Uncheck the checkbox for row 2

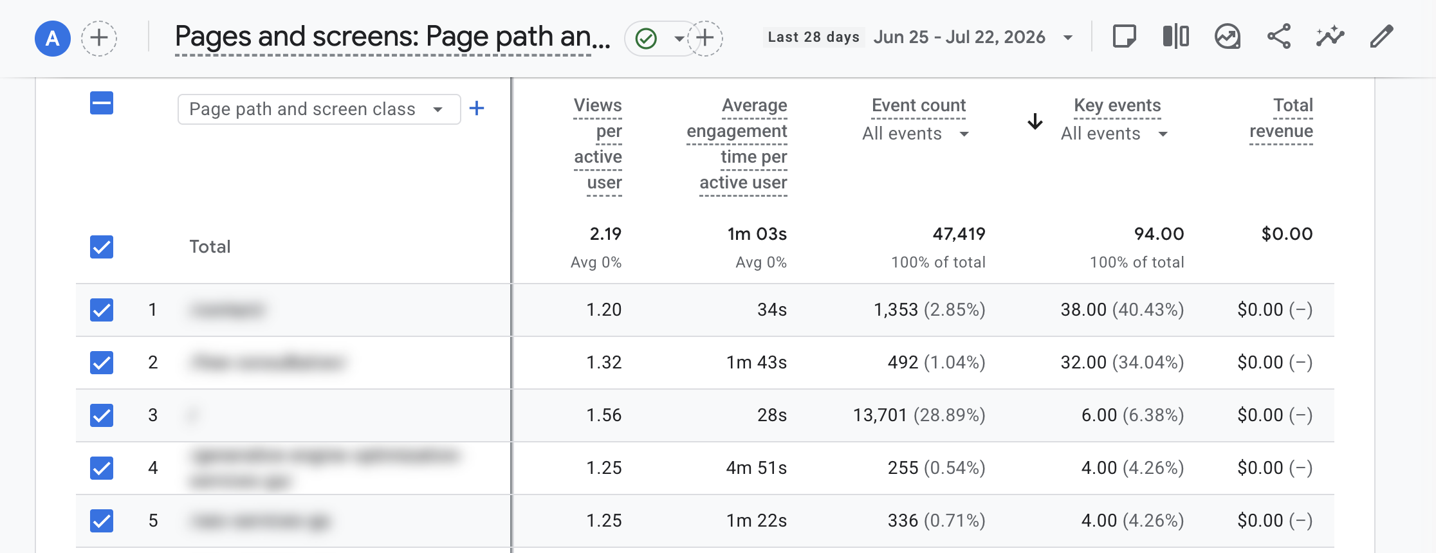pyautogui.click(x=102, y=363)
